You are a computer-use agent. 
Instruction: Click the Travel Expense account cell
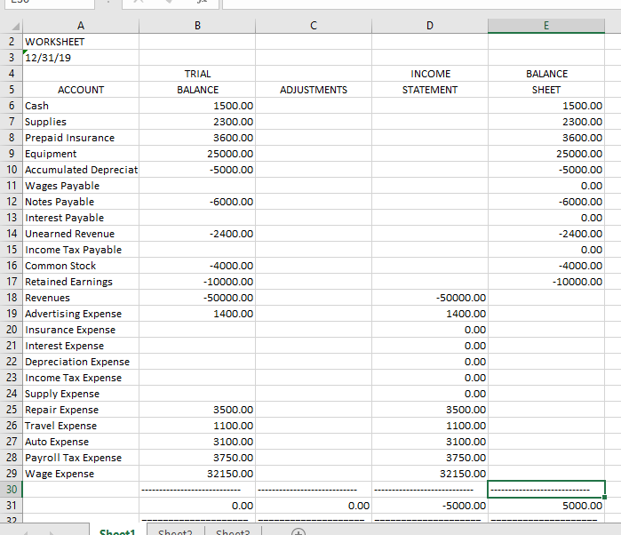(81, 426)
